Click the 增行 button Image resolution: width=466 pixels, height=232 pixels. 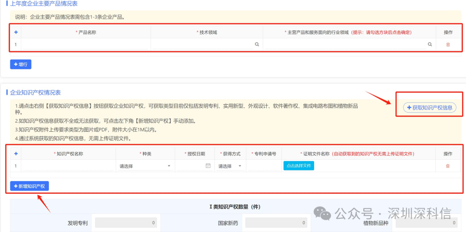click(x=21, y=64)
